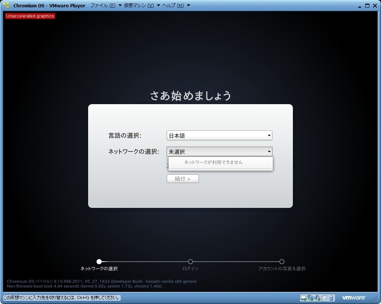Click the arrow next to ファイル menu
Image resolution: width=381 pixels, height=304 pixels.
[x=120, y=5]
